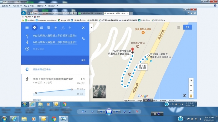218x122 pixels.
Task: Go to next photo
Action: 117,112
